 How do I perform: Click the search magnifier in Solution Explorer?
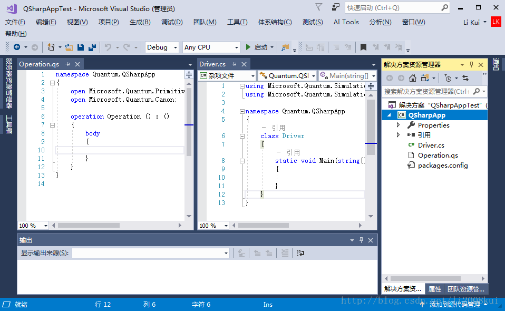pyautogui.click(x=477, y=91)
